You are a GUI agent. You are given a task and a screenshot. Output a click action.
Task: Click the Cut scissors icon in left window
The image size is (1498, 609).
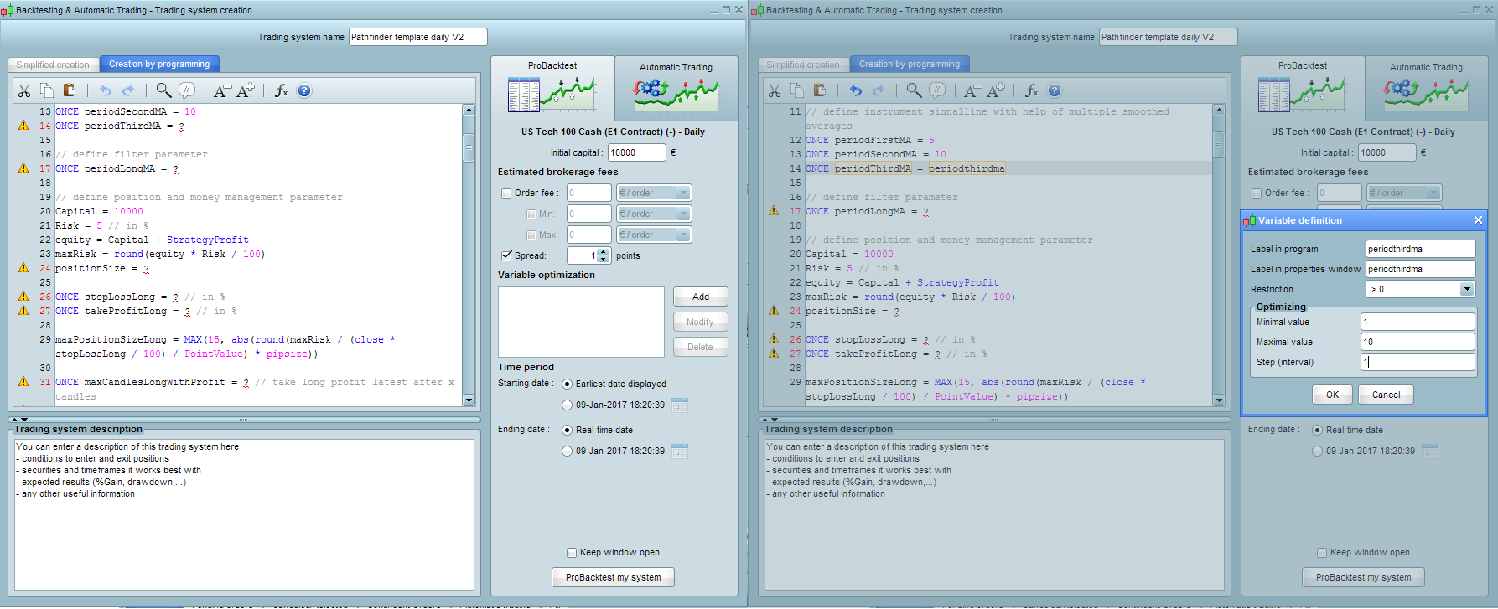(x=24, y=90)
